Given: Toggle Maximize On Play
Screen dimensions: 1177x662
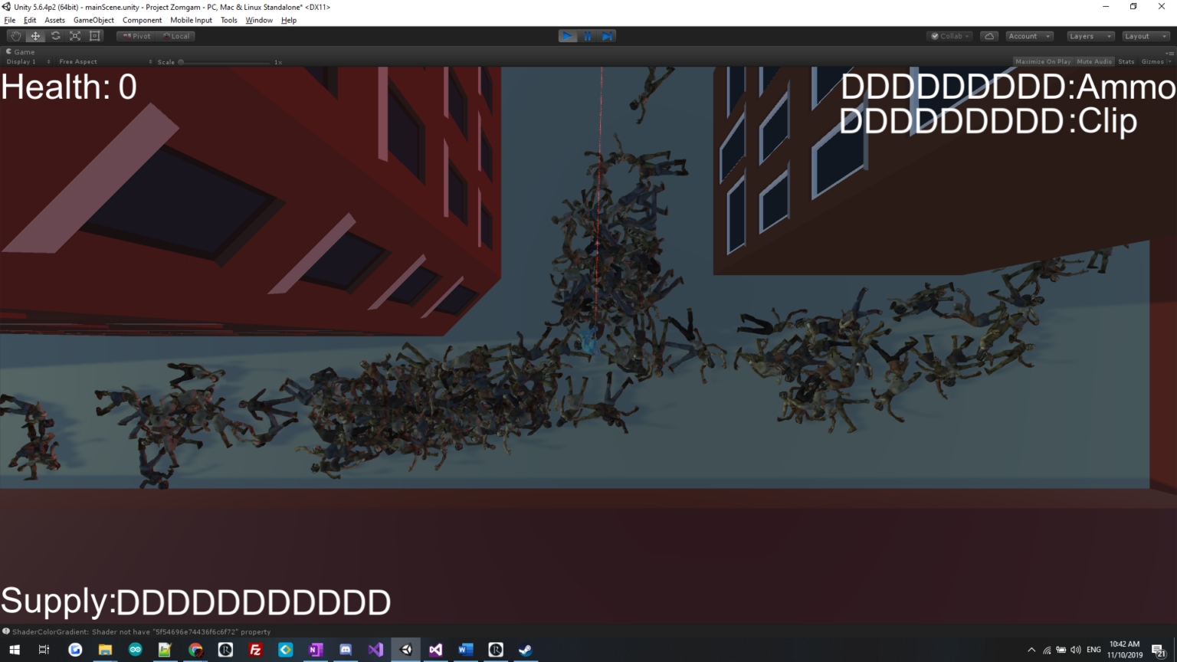Looking at the screenshot, I should click(x=1043, y=61).
